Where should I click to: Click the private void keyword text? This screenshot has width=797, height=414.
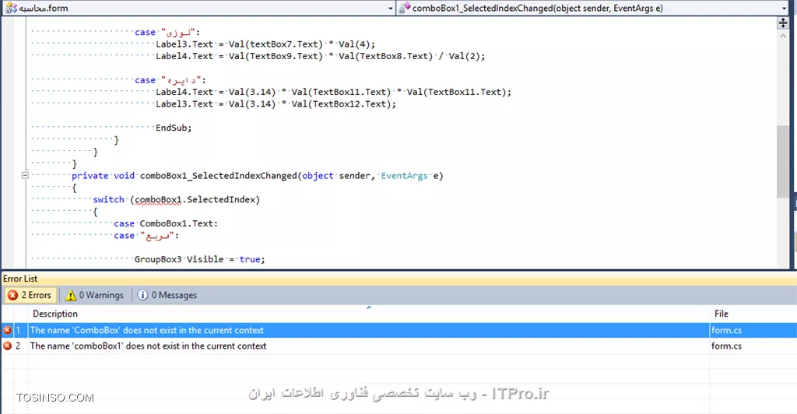[104, 176]
